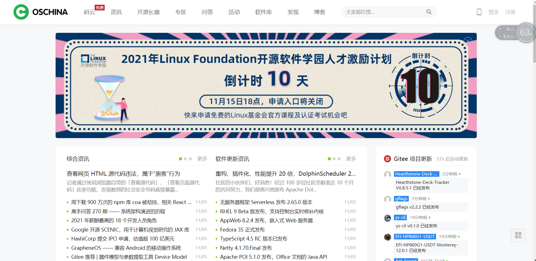Open avatar next to gflags project
Viewport: 536px width, 261px height.
click(387, 199)
